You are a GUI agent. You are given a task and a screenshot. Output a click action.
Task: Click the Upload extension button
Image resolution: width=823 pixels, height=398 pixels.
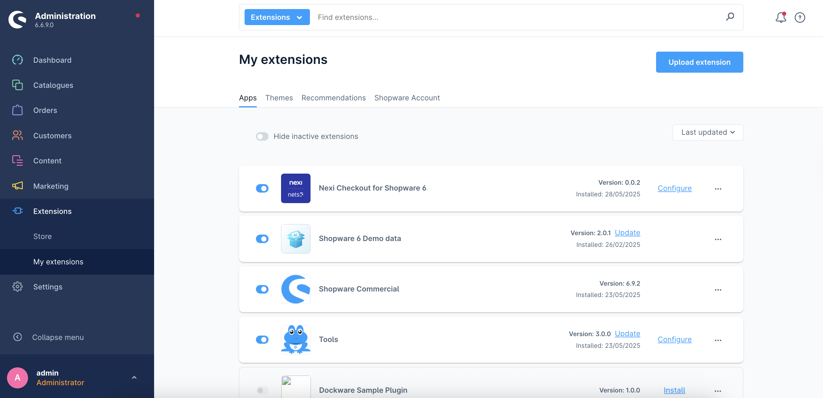[x=699, y=62]
